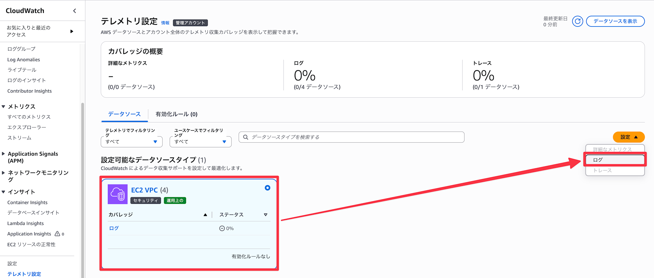Viewport: 654px width, 278px height.
Task: Click the EC2 VPC cloud shield icon
Action: click(x=117, y=194)
